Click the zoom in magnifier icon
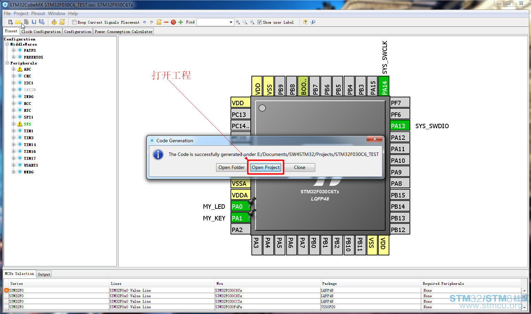 (238, 22)
